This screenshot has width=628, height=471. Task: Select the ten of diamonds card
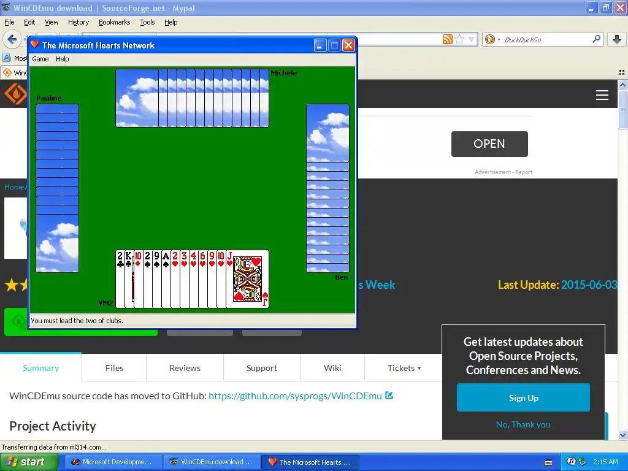tap(138, 279)
